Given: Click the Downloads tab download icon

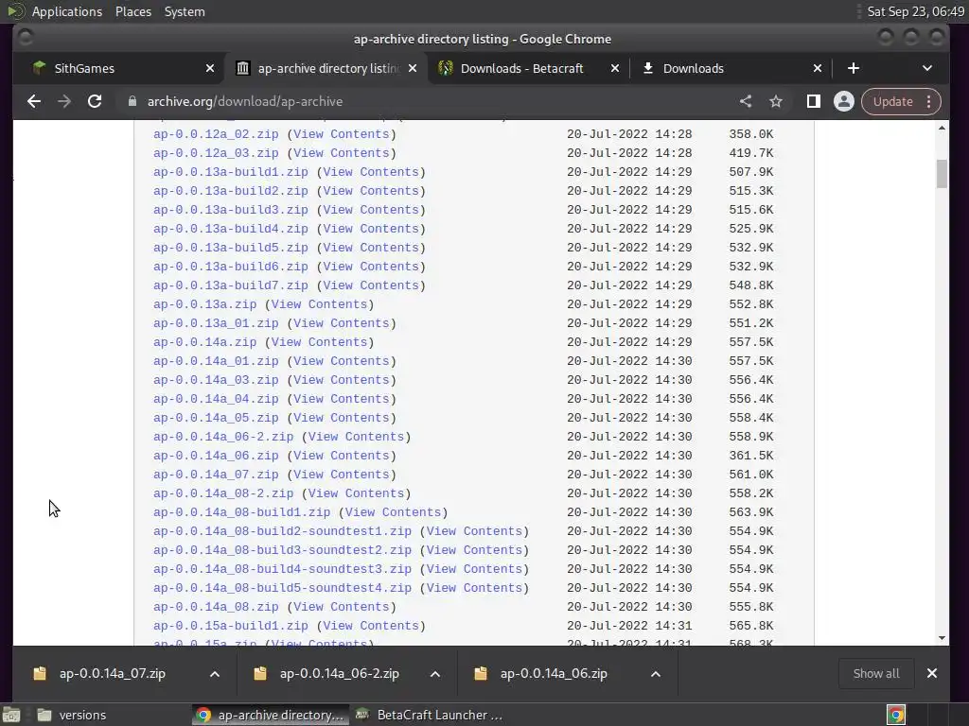Looking at the screenshot, I should point(647,68).
